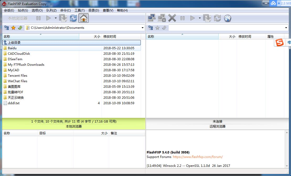The width and height of the screenshot is (291, 176).
Task: Click the 未连接 remote status text
Action: click(217, 122)
